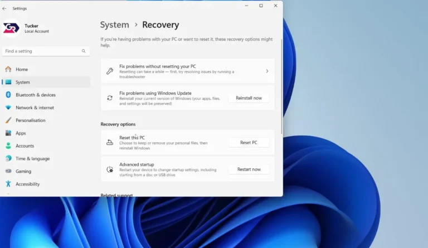Click the Apps icon in sidebar
The height and width of the screenshot is (248, 428).
point(8,133)
